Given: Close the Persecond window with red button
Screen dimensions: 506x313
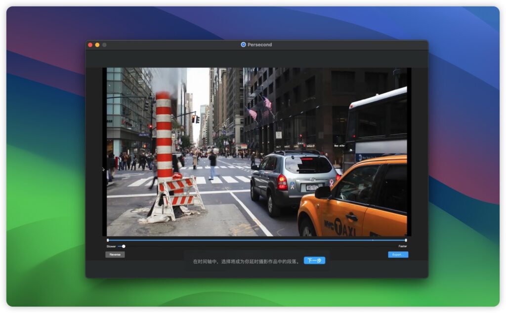Looking at the screenshot, I should (x=90, y=45).
